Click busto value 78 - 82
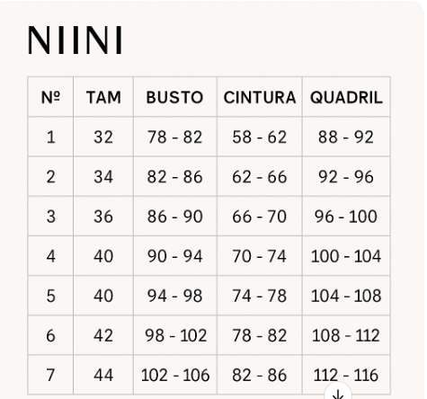Image resolution: width=427 pixels, height=399 pixels. [175, 137]
